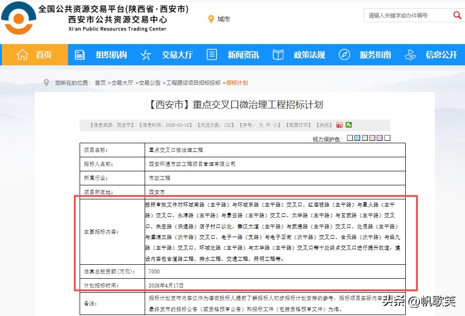Click the 服务指南 compass icon

345,55
